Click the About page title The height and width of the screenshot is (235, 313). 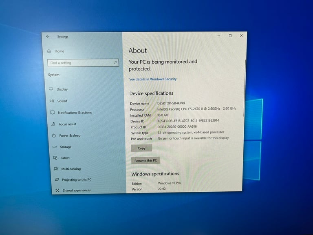[x=138, y=51]
